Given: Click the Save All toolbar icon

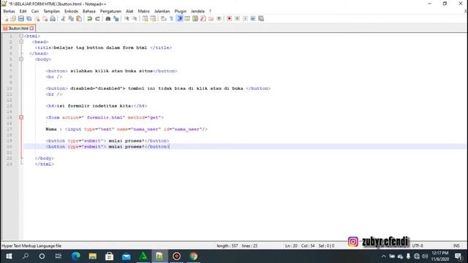Looking at the screenshot, I should 29,19.
